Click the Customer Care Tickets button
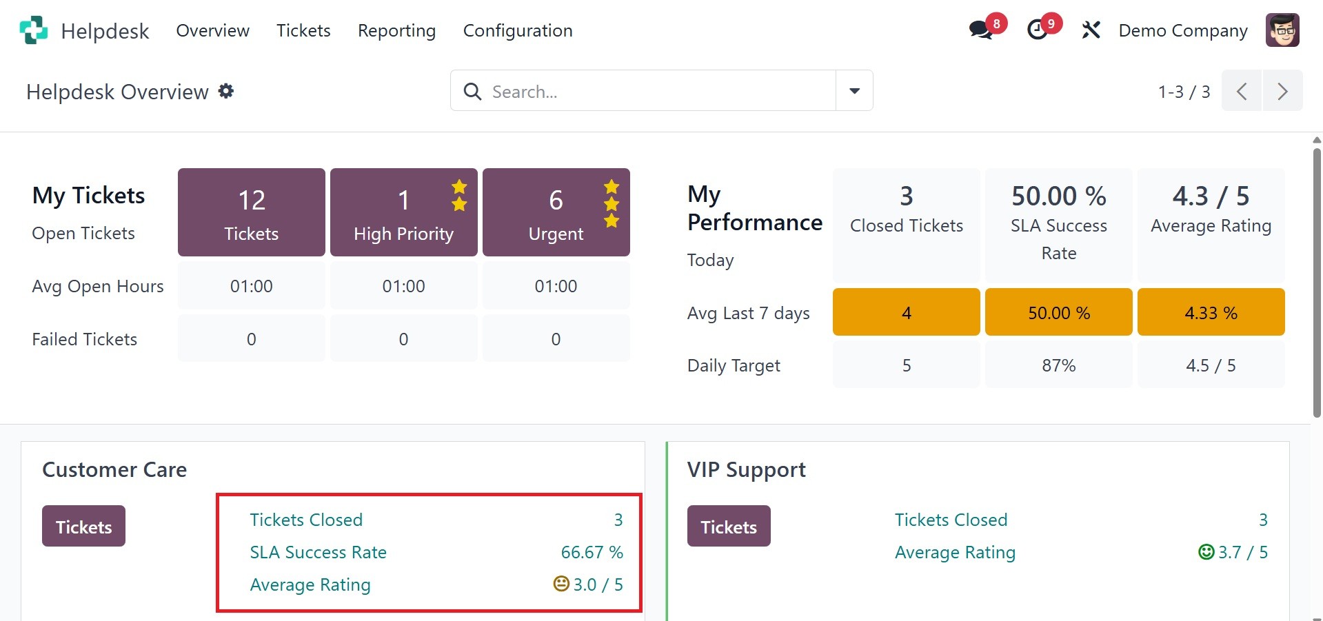Viewport: 1323px width, 621px height. point(83,527)
